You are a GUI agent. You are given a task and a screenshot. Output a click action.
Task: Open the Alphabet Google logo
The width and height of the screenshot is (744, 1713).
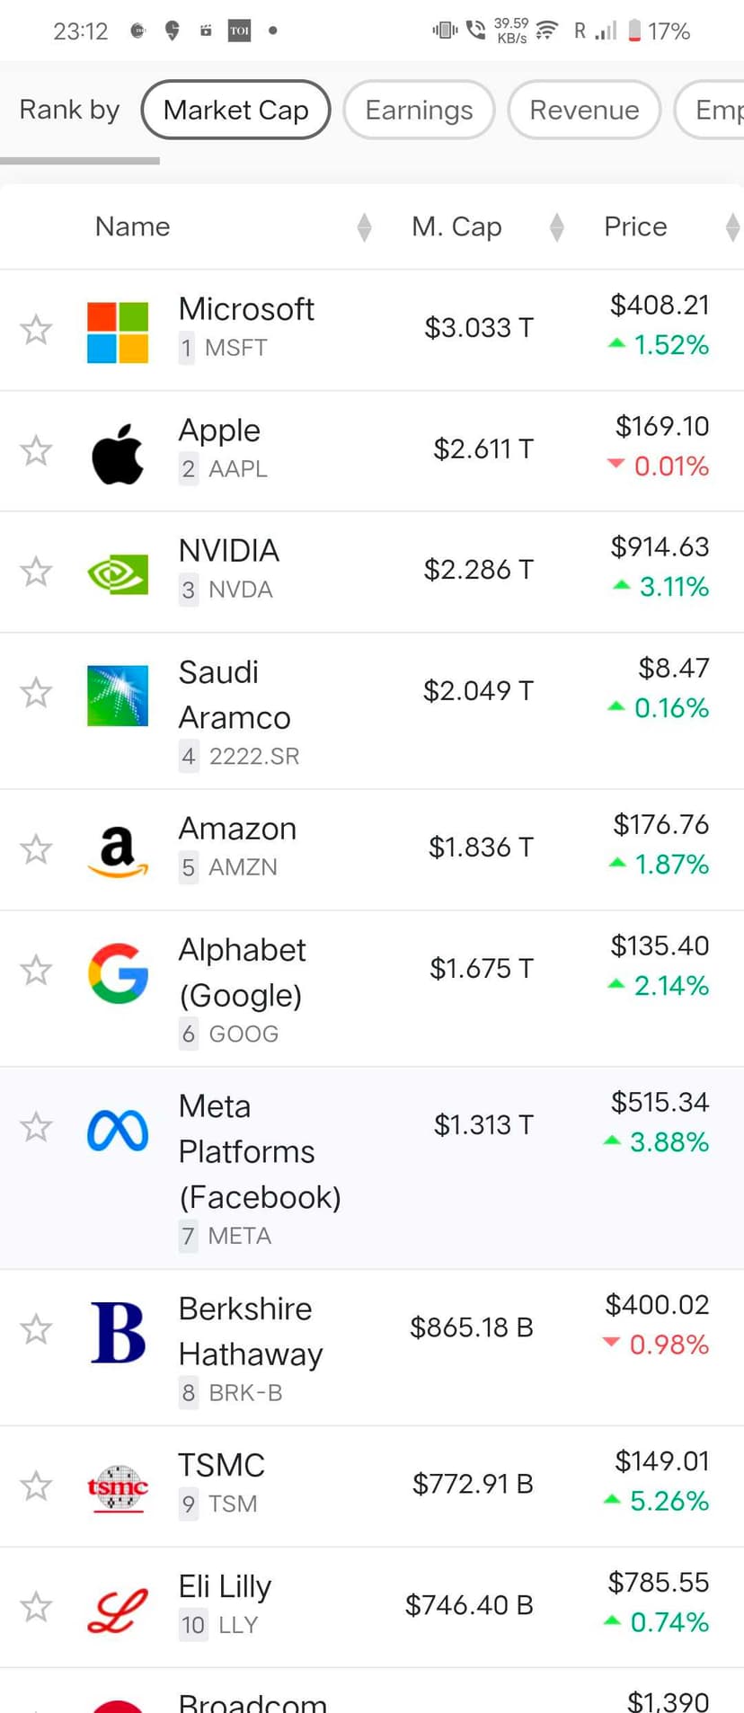click(118, 972)
